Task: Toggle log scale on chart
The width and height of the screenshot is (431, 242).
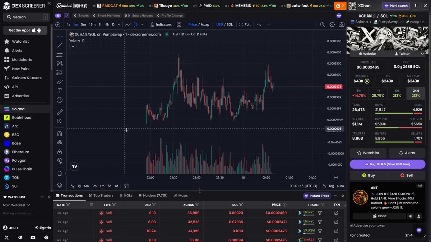Action: (x=331, y=186)
